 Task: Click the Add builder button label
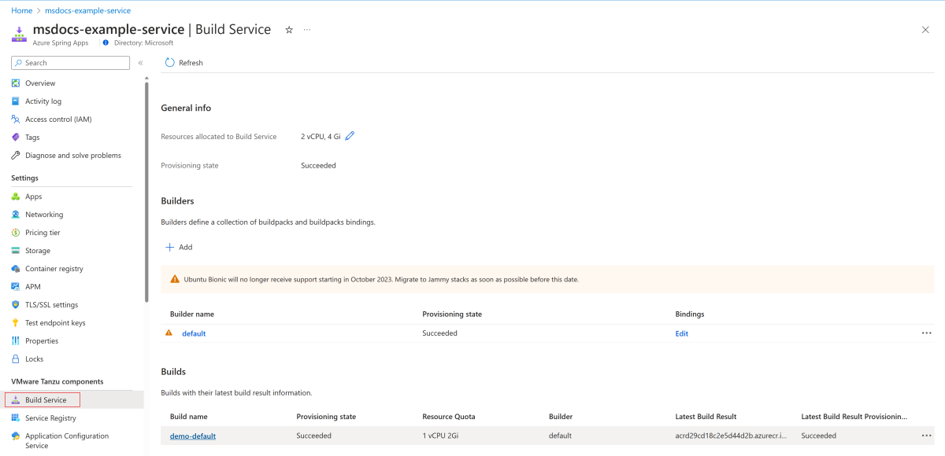pyautogui.click(x=186, y=247)
